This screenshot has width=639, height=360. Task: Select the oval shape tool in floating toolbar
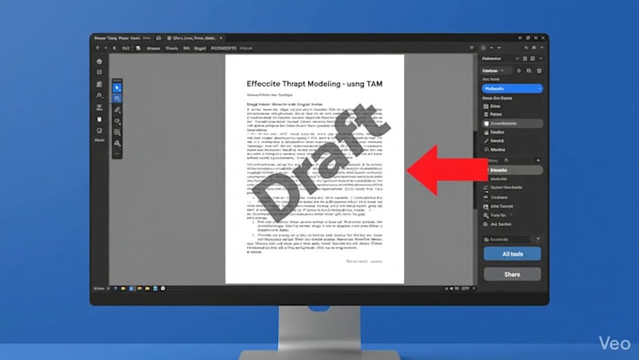pyautogui.click(x=117, y=121)
